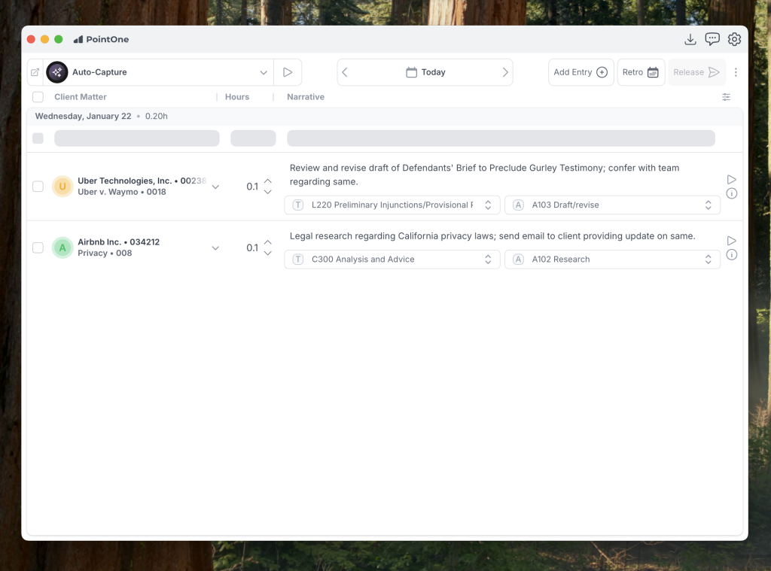This screenshot has height=571, width=771.
Task: Open column filter settings icon
Action: tap(726, 97)
